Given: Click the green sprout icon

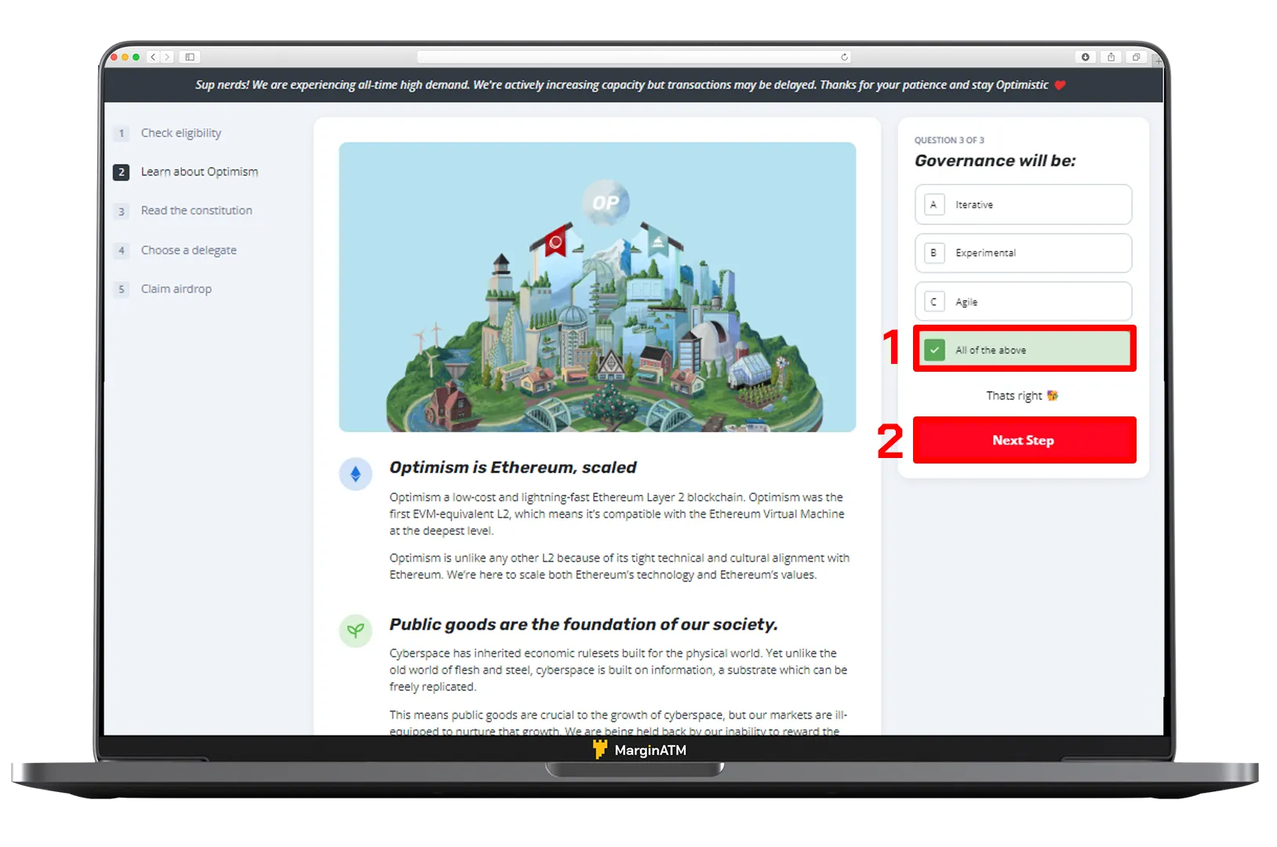Looking at the screenshot, I should pyautogui.click(x=355, y=631).
